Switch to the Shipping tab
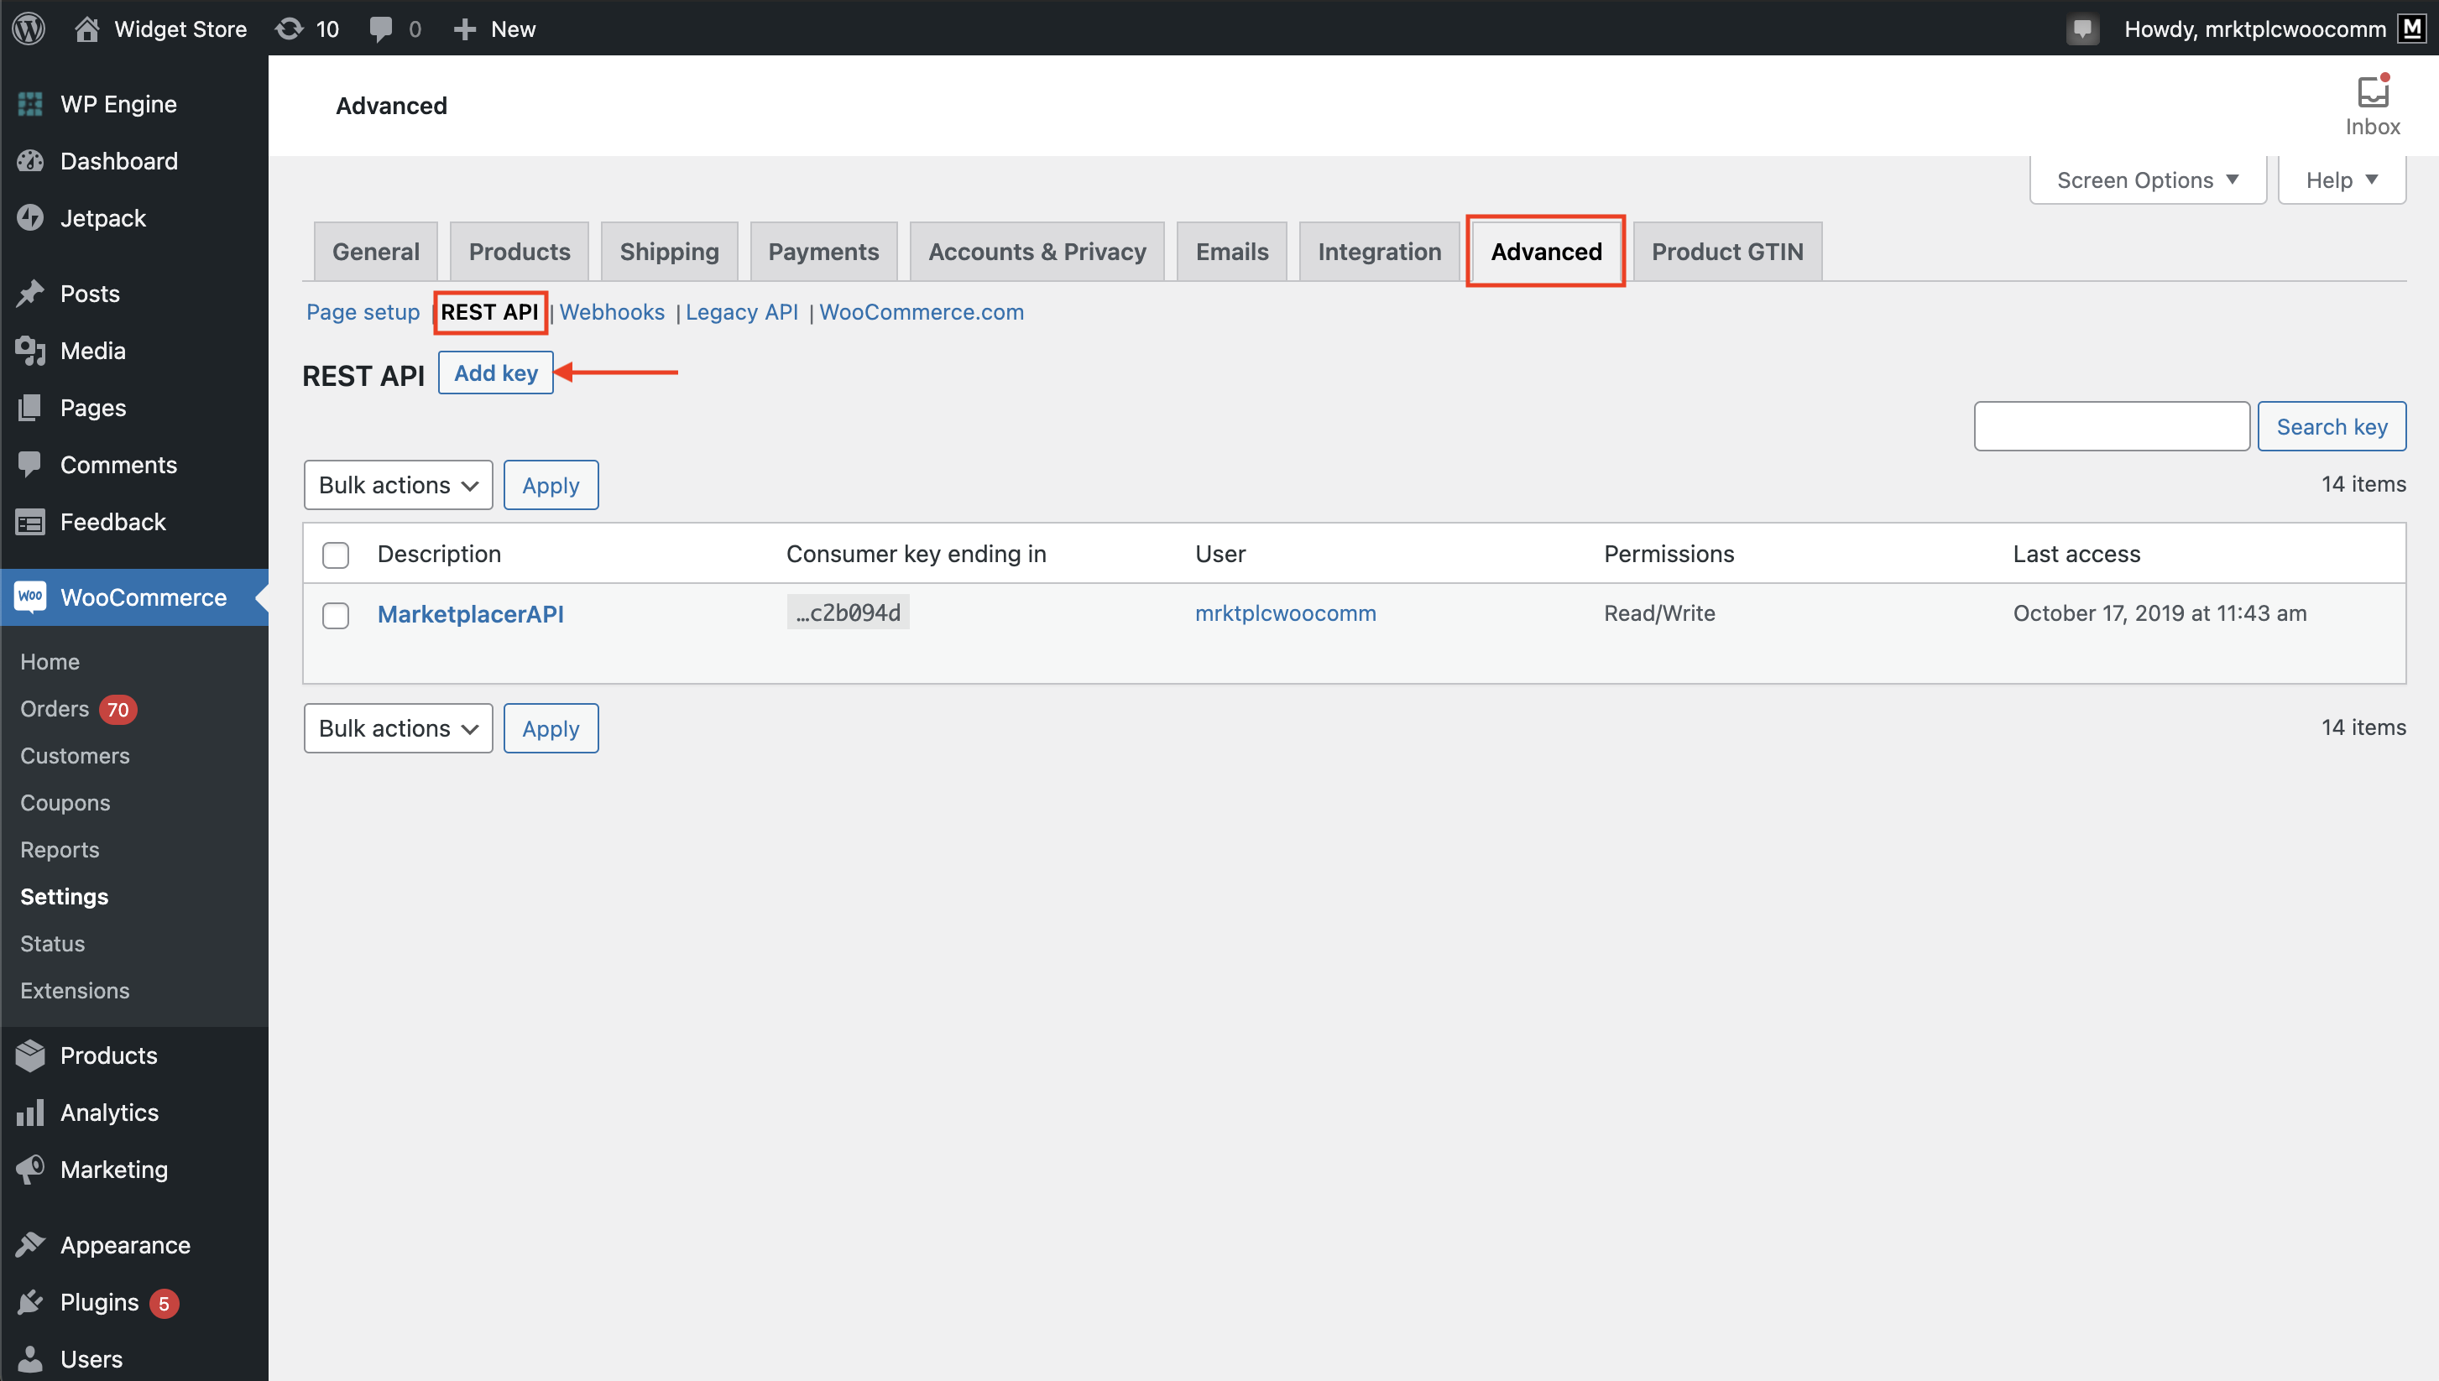This screenshot has width=2439, height=1381. pos(670,252)
